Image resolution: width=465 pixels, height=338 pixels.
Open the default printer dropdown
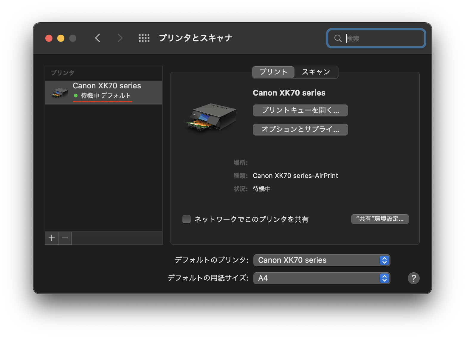(322, 260)
